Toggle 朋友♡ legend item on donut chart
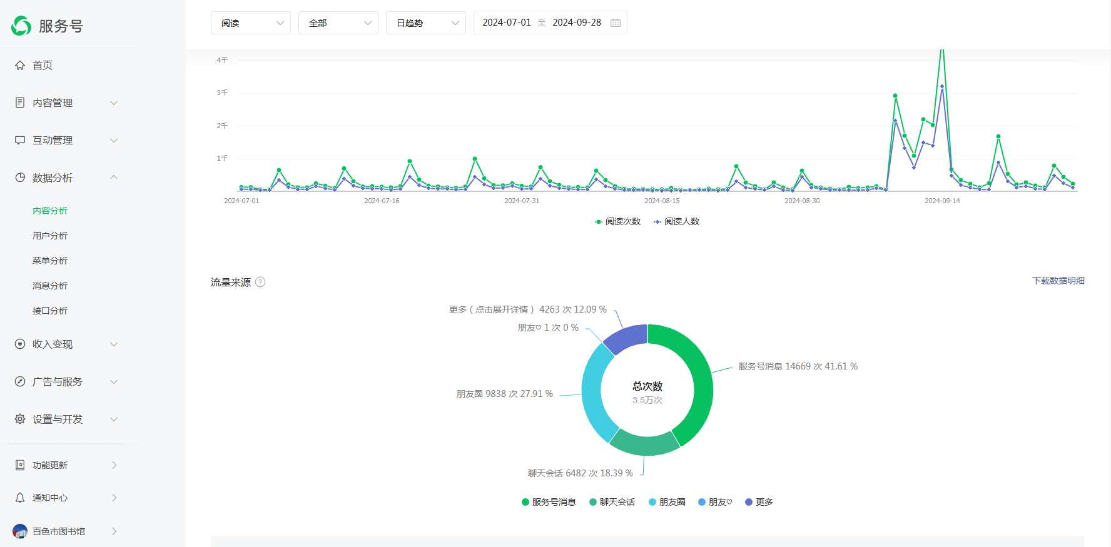This screenshot has height=547, width=1111. click(715, 502)
